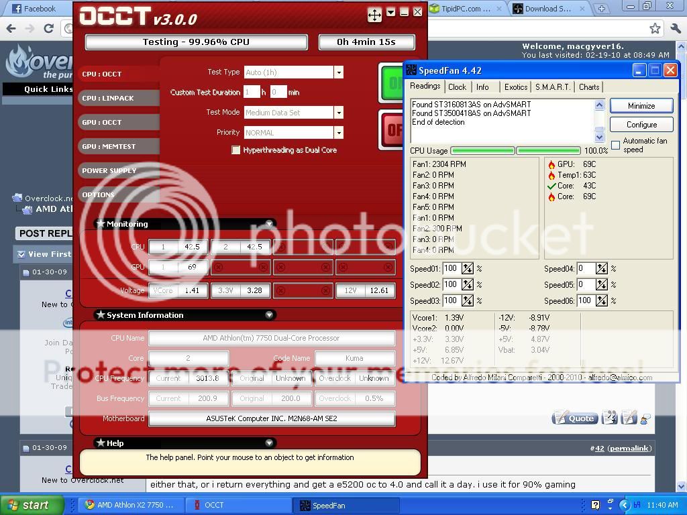This screenshot has height=515, width=687.
Task: Click the flame icon beside Temp1 63C
Action: (551, 175)
